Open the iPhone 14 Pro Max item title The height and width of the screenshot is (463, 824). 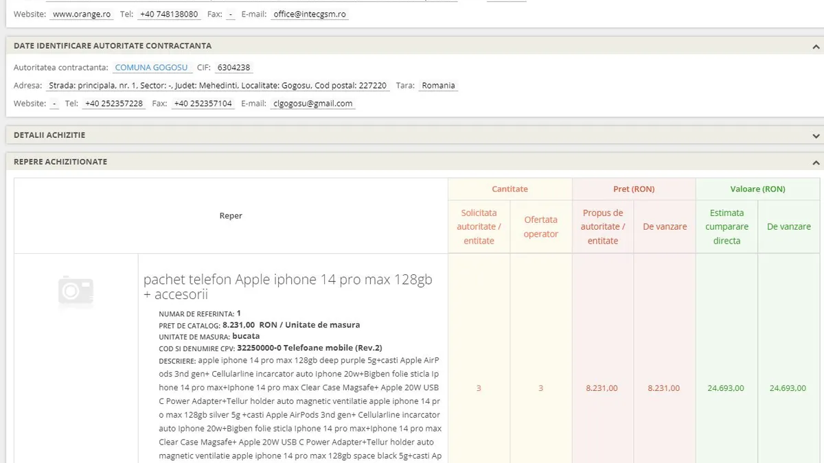(x=288, y=287)
